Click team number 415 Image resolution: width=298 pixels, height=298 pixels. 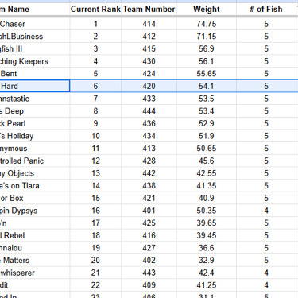[149, 48]
